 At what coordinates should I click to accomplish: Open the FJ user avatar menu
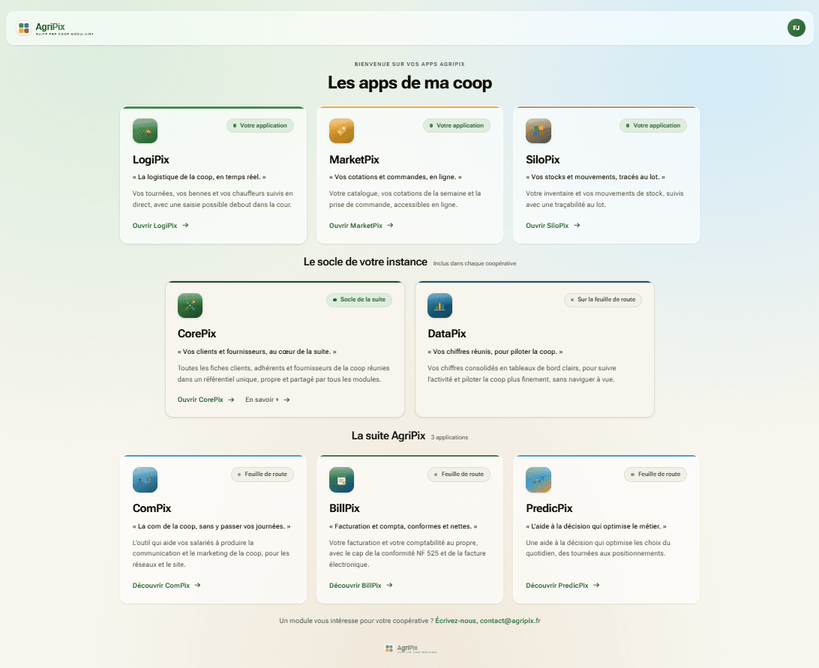pyautogui.click(x=796, y=28)
